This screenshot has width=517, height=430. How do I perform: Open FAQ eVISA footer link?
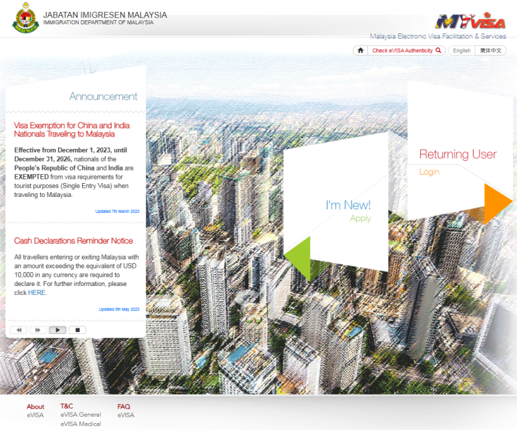tap(126, 415)
